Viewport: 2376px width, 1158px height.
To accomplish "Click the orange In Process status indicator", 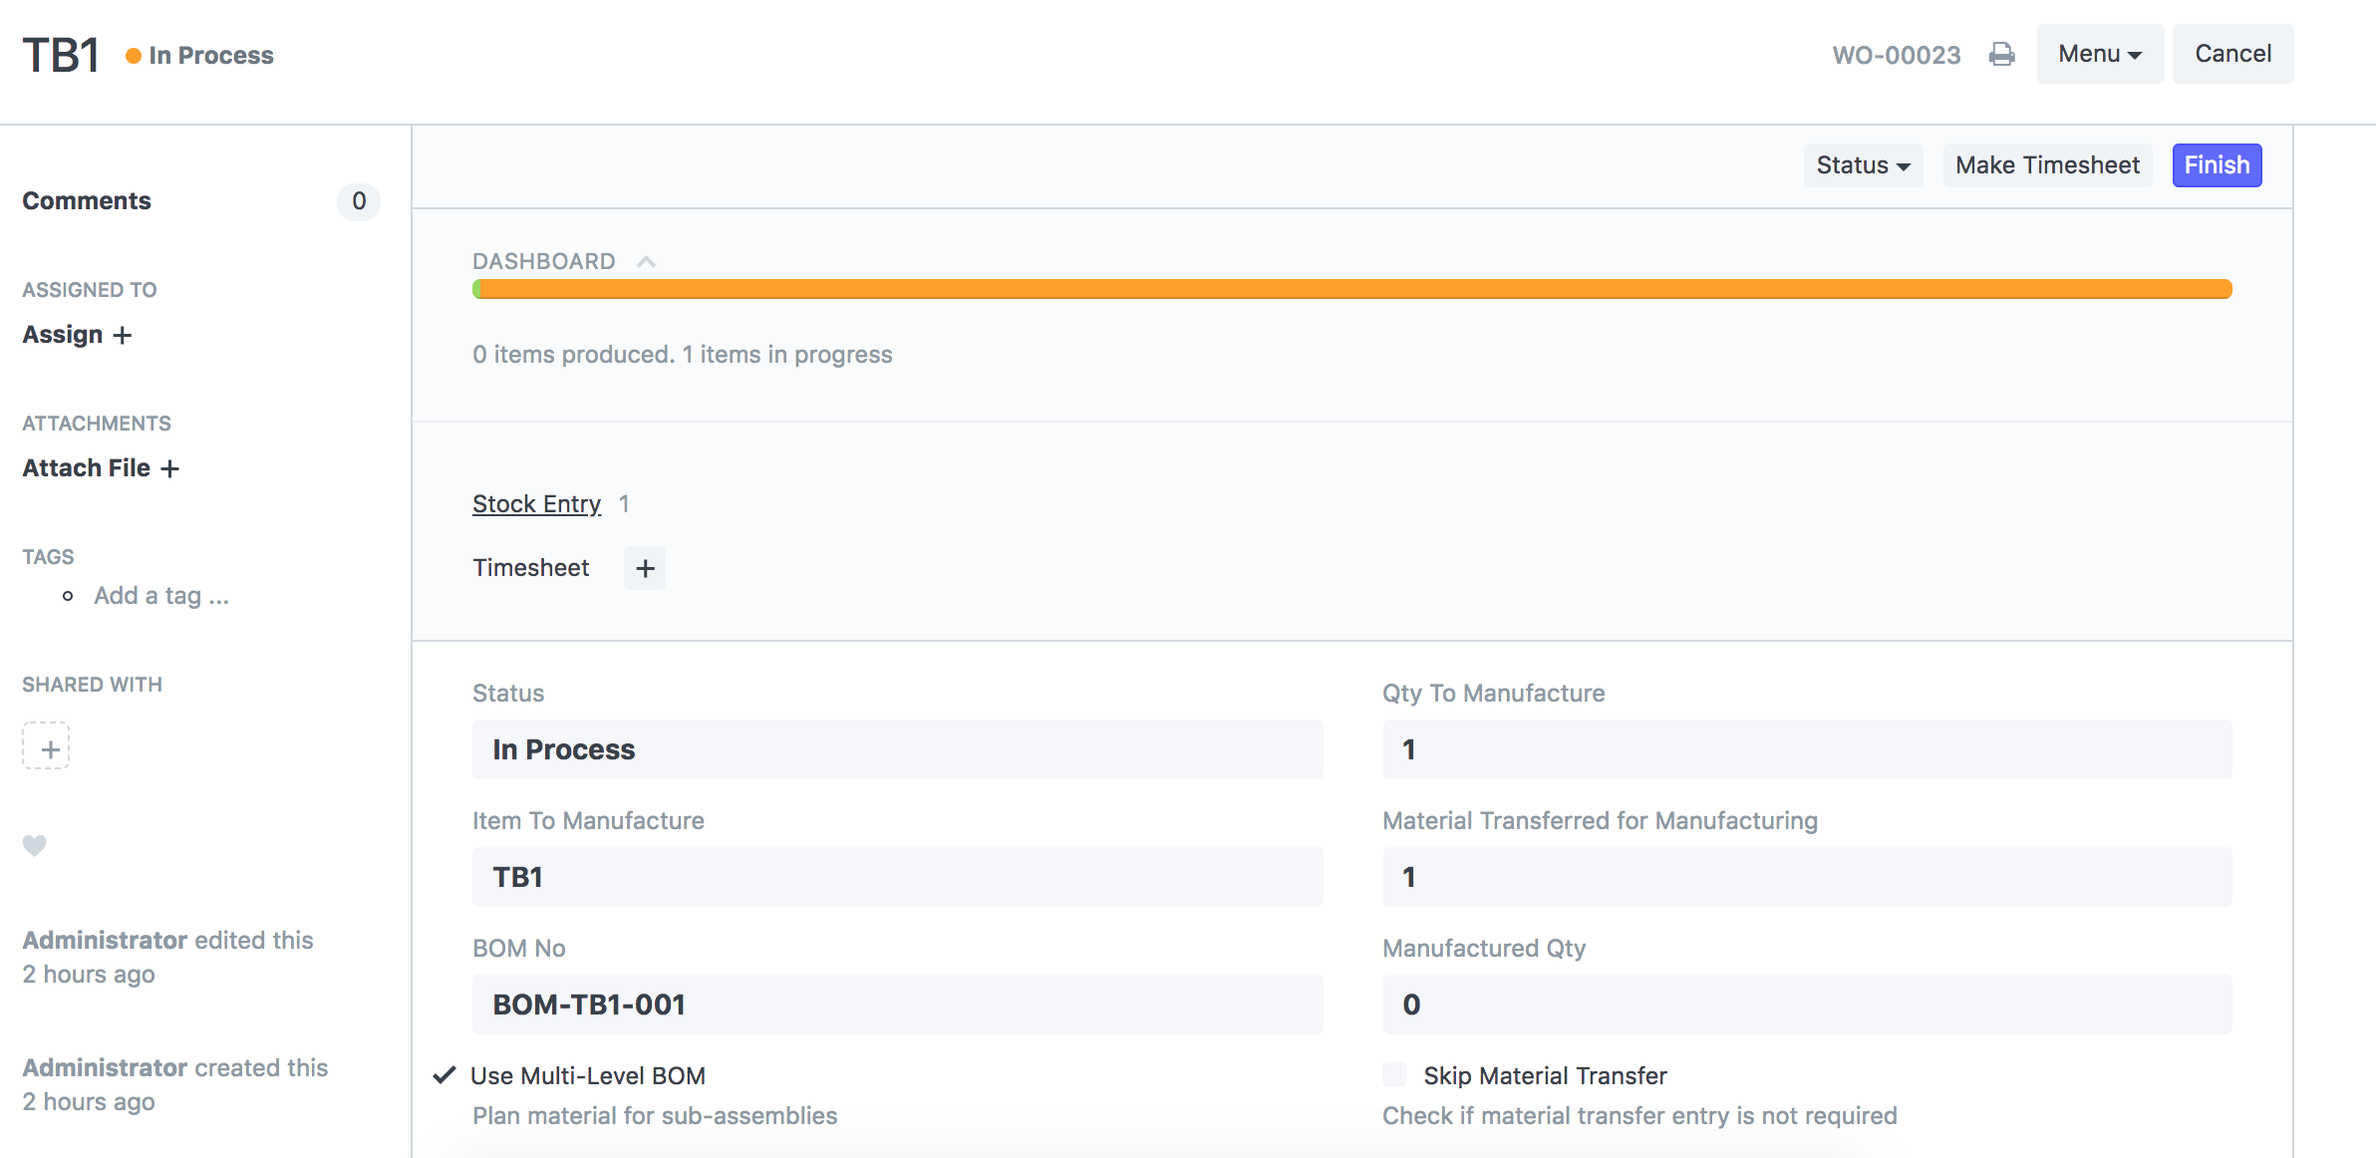I will (200, 56).
